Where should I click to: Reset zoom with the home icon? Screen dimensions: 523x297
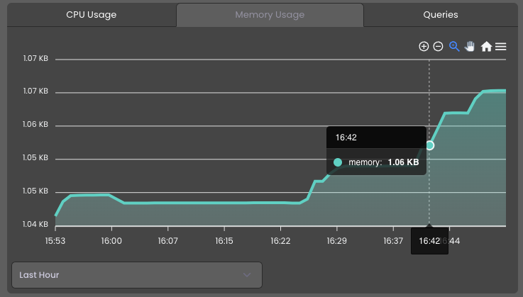click(x=486, y=46)
